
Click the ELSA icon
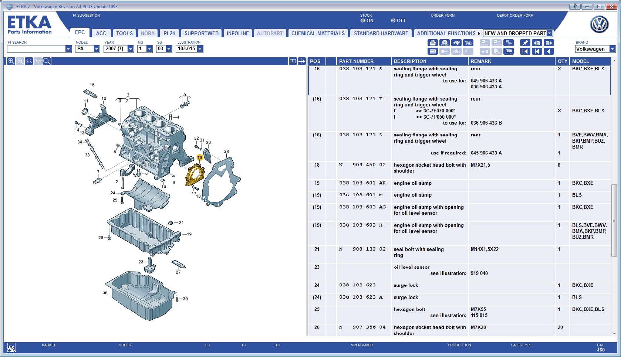pyautogui.click(x=485, y=43)
